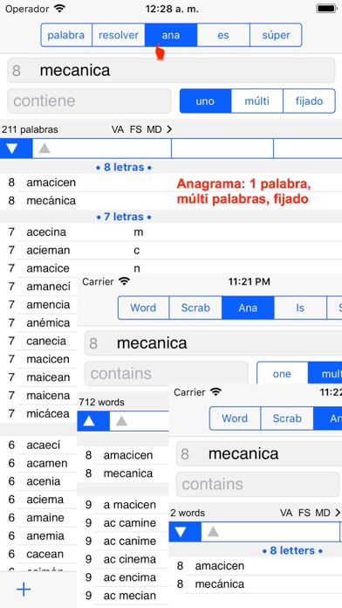Expand VA FS MD chevron beside 211 palabras

click(x=169, y=129)
